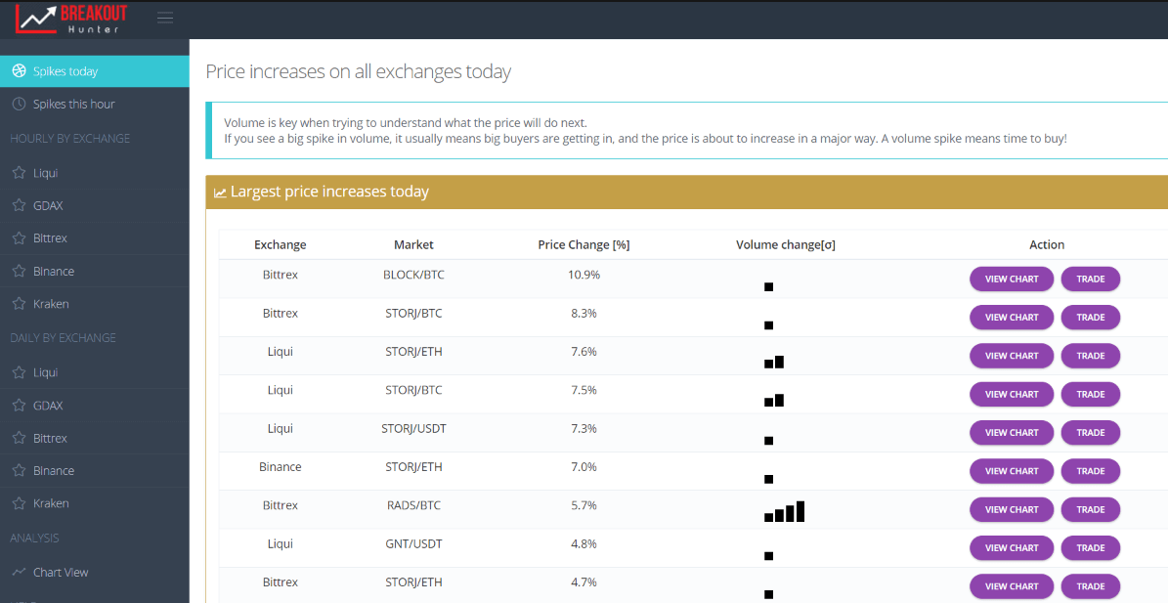Click the RADS/BTC market cell

413,505
